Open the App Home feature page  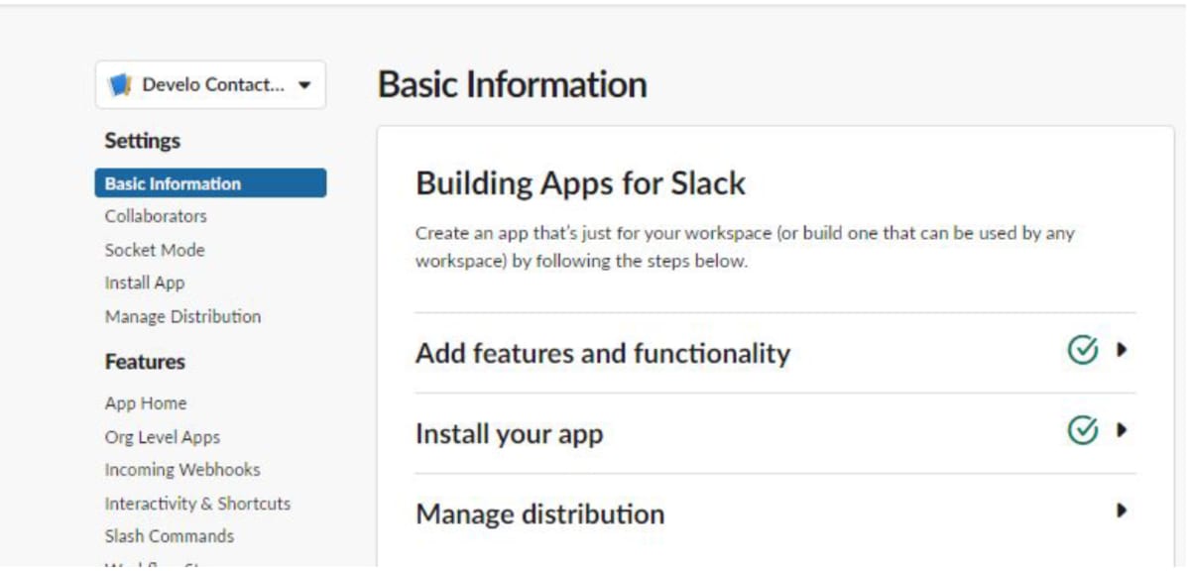(x=145, y=403)
